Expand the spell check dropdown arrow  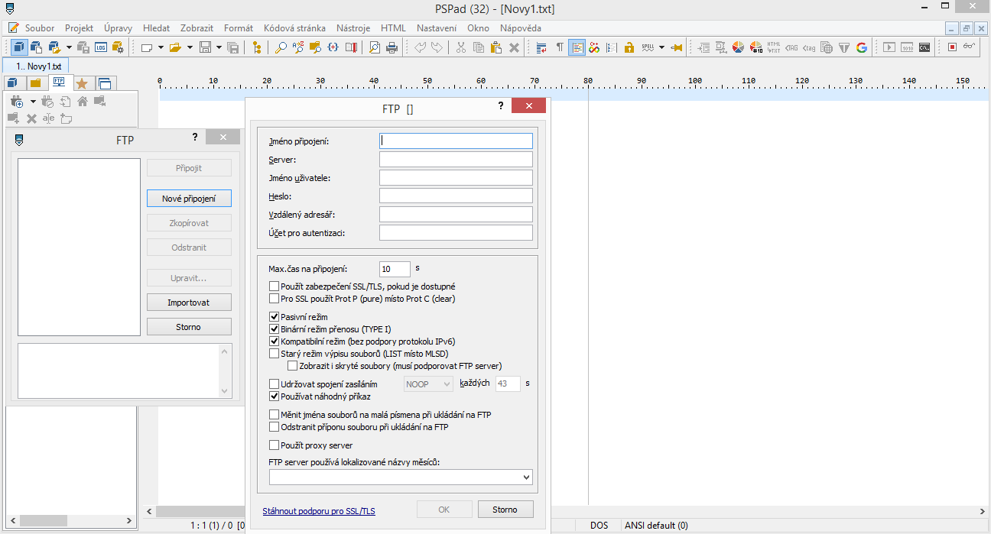(x=661, y=47)
